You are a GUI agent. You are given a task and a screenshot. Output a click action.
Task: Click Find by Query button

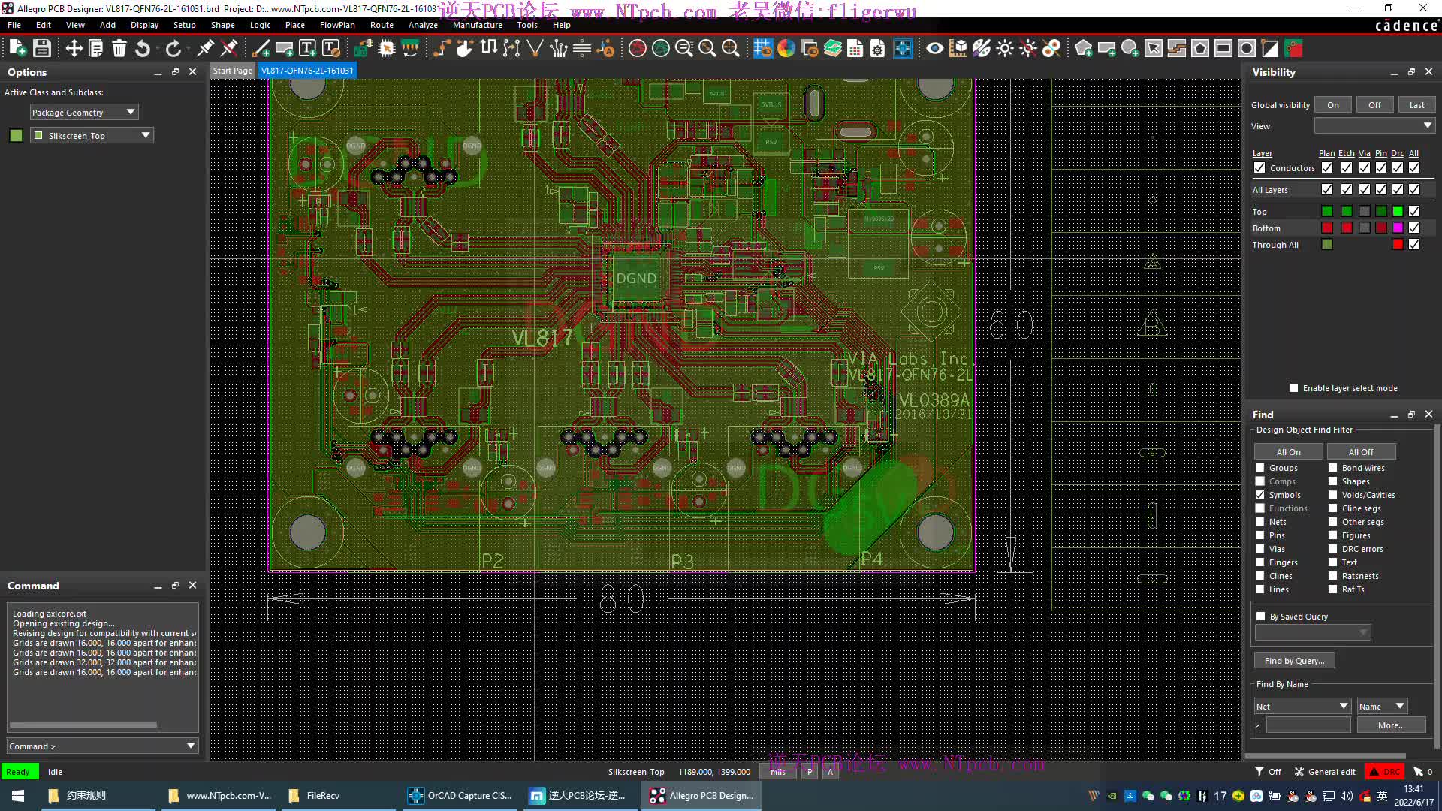pos(1295,661)
